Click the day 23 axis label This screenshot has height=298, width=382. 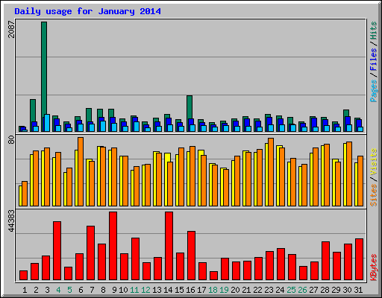(269, 290)
